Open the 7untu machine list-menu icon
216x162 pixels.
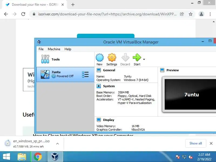tap(85, 75)
